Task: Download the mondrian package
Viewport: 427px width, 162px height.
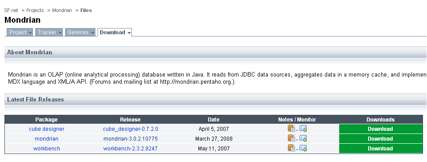Action: pos(381,138)
